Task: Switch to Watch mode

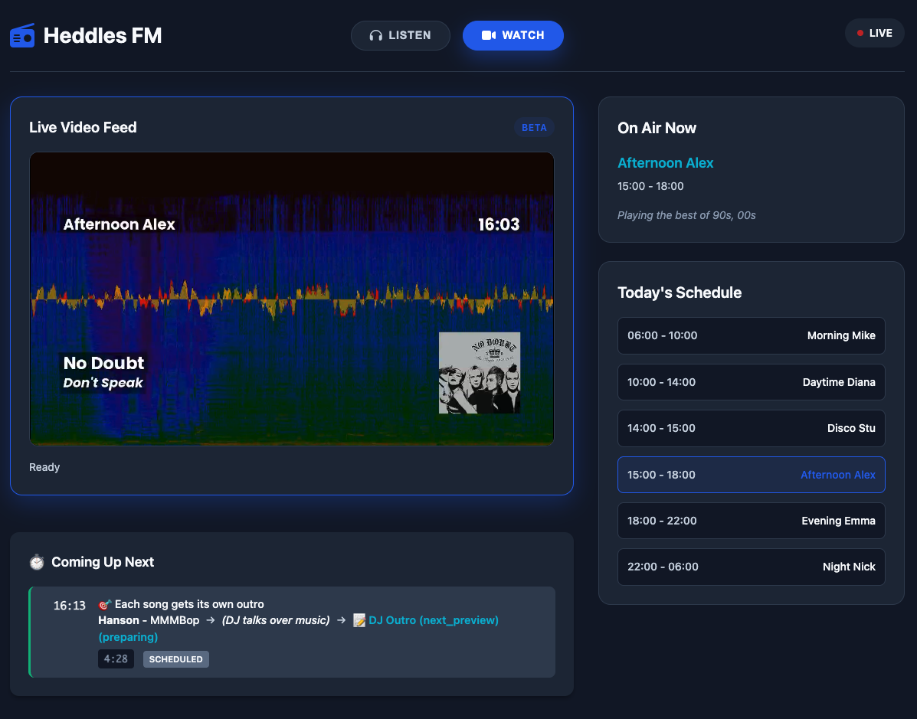Action: pos(513,35)
